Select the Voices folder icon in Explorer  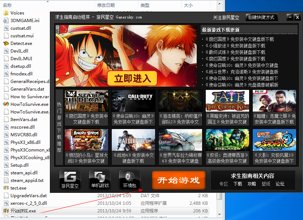pyautogui.click(x=6, y=13)
